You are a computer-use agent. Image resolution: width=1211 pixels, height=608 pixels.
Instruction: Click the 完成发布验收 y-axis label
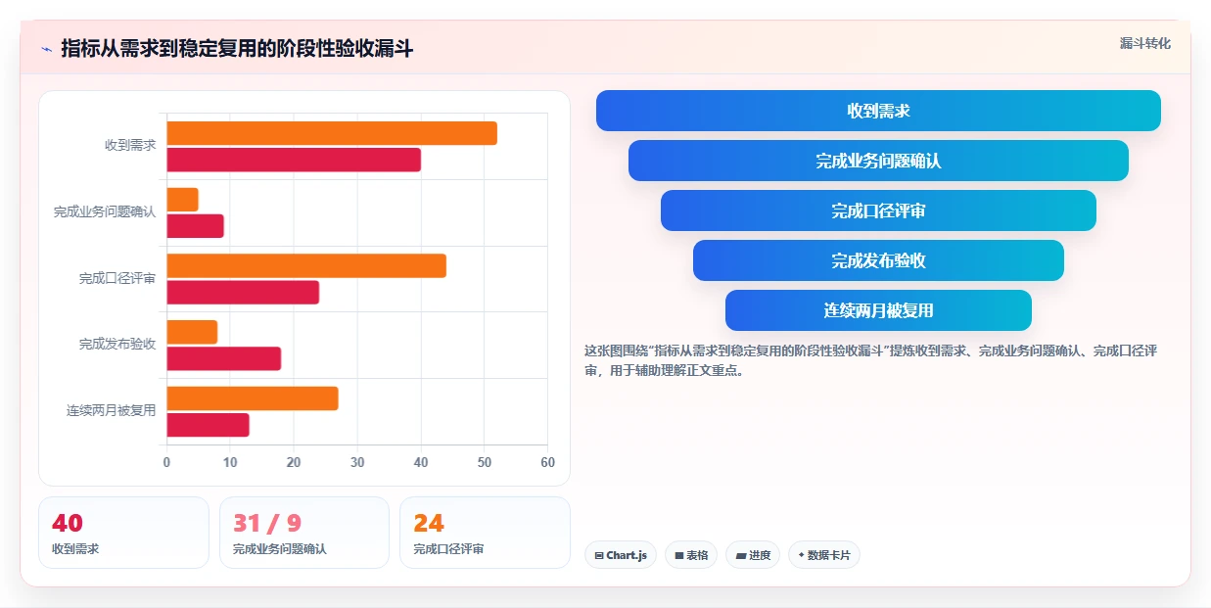(117, 345)
